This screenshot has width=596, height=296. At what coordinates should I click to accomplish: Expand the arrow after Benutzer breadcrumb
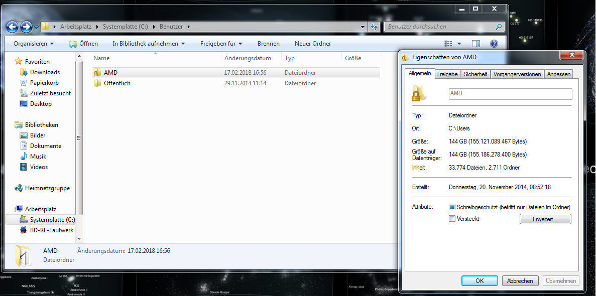click(x=188, y=27)
